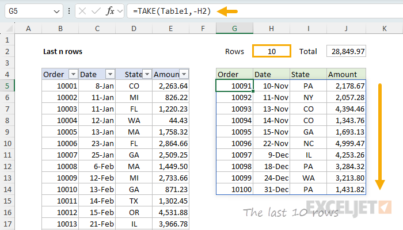403x230 pixels.
Task: Click the 'Last n rows' title cell
Action: [62, 51]
